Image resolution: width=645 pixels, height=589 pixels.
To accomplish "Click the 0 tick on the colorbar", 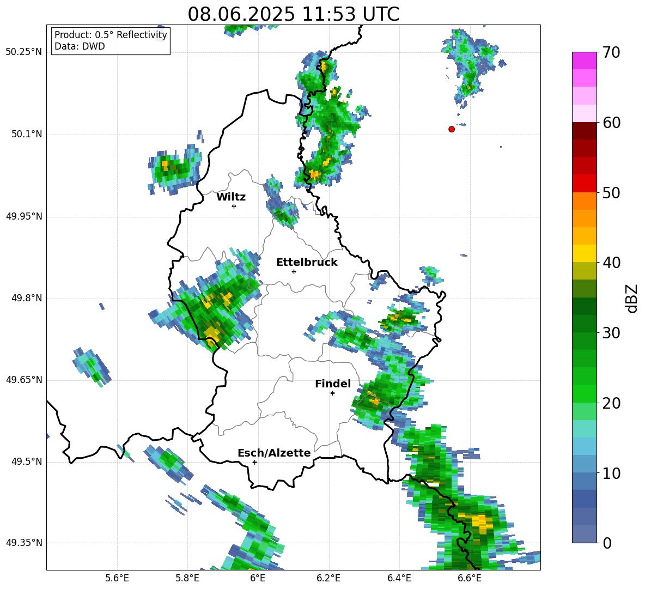I will (607, 543).
